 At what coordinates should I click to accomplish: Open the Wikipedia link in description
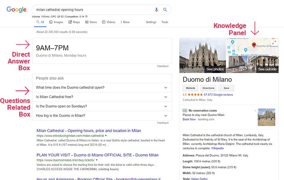pyautogui.click(x=217, y=148)
